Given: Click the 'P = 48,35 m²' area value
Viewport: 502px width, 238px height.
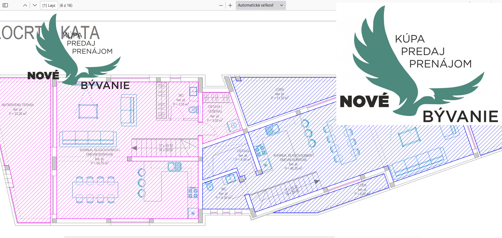Looking at the screenshot, I should [293, 168].
